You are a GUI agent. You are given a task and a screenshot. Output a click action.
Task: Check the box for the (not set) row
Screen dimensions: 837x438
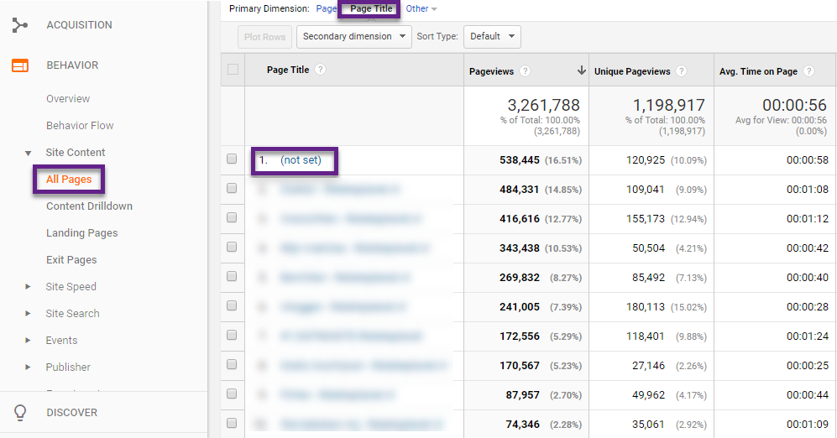click(232, 159)
